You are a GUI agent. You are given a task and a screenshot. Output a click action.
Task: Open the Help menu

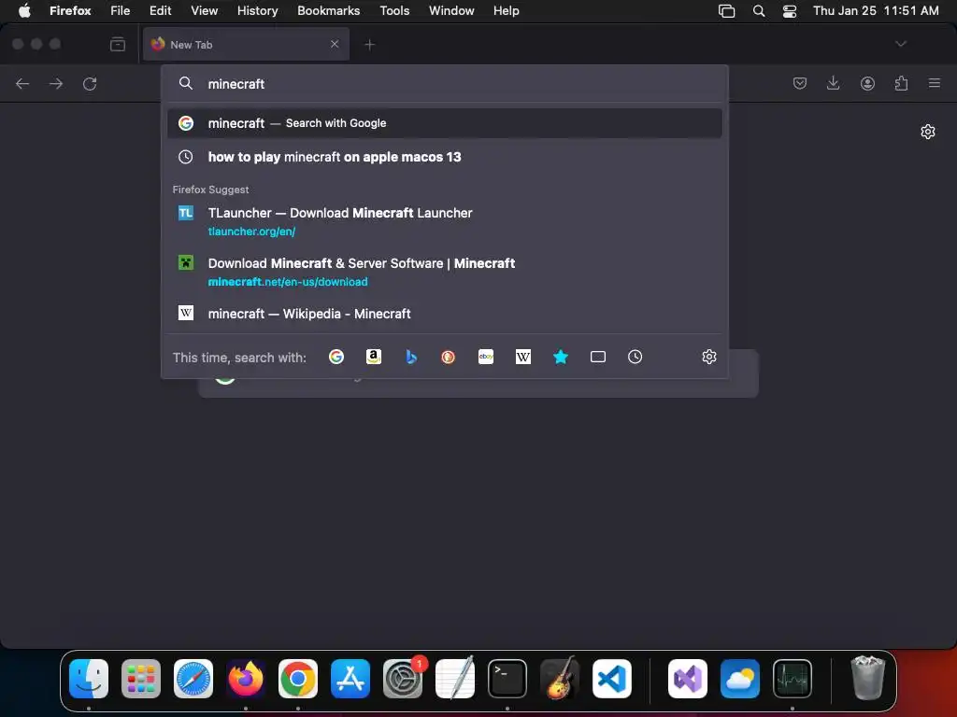coord(506,10)
